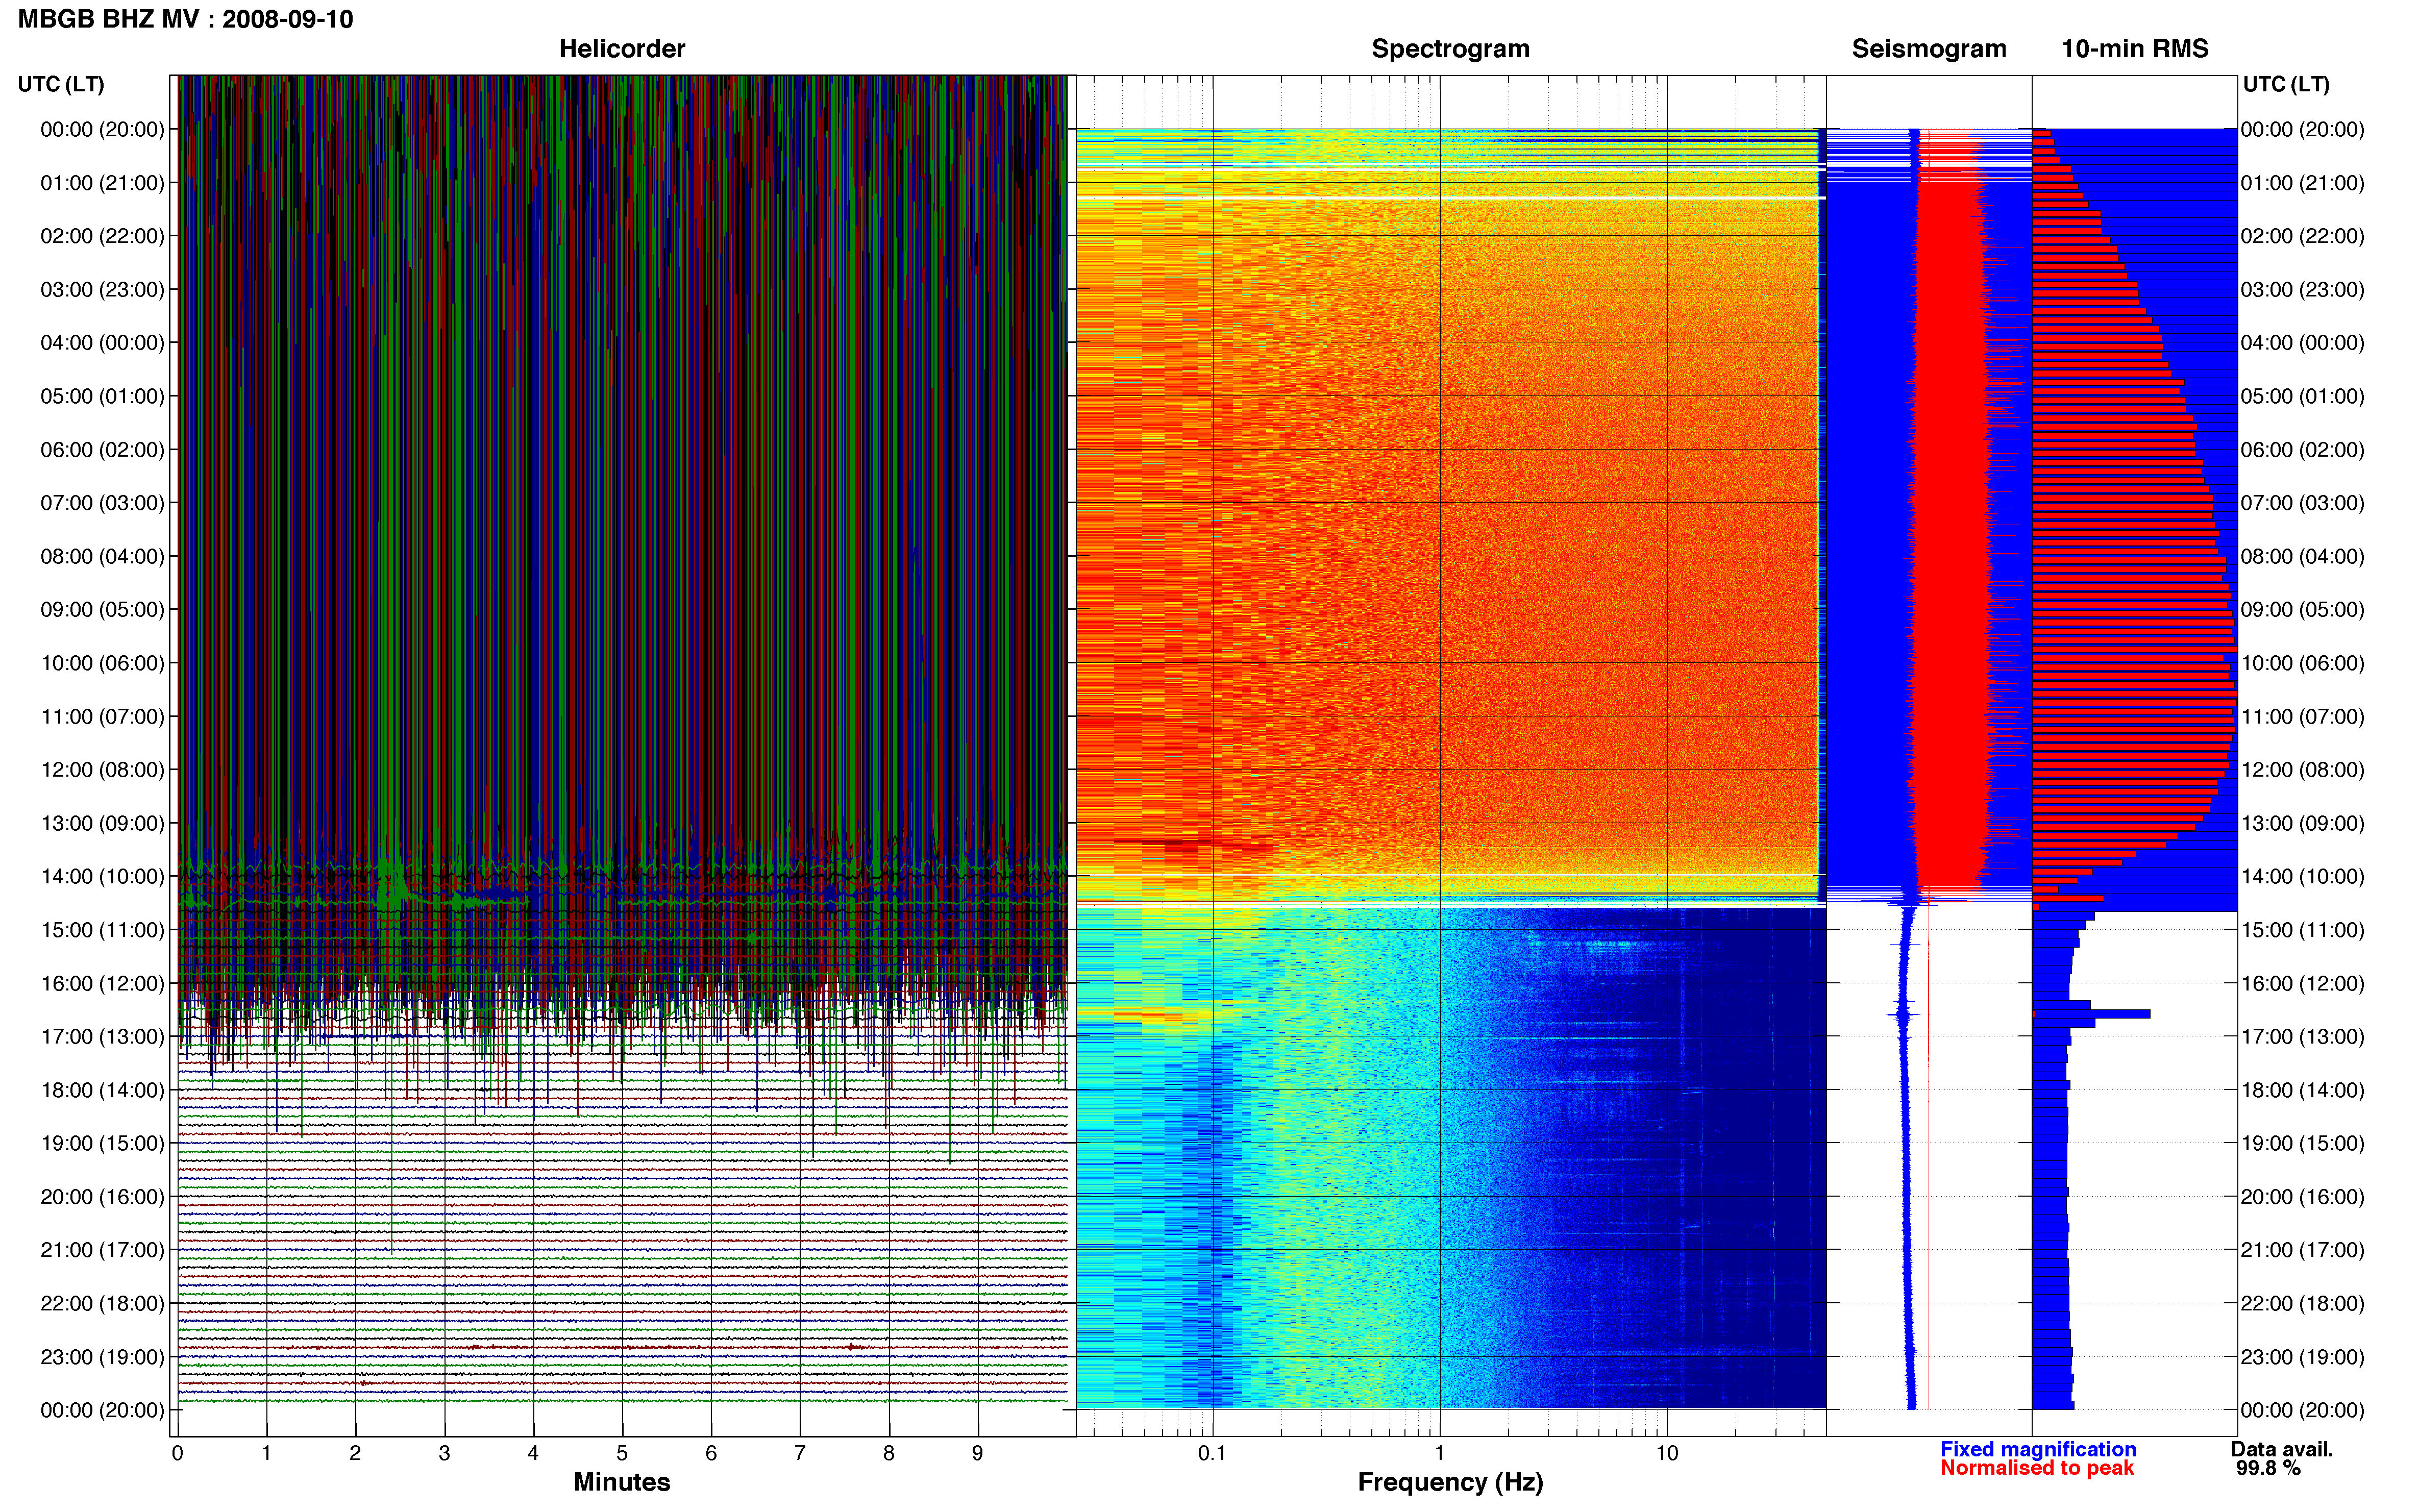Click the long blue RMS spike near 16:30
The height and width of the screenshot is (1512, 2419).
pos(2091,1014)
